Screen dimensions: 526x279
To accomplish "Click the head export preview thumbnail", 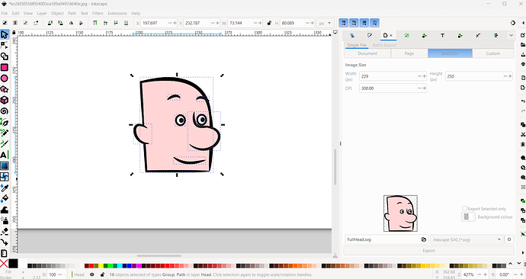I will click(x=400, y=213).
